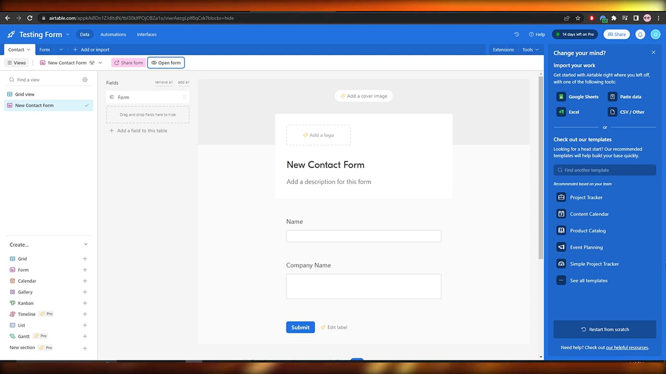Open Contact table tab dropdown
666x374 pixels.
tap(28, 50)
